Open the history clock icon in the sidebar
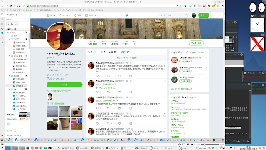Viewport: 266px width, 150px height. [x=2, y=29]
